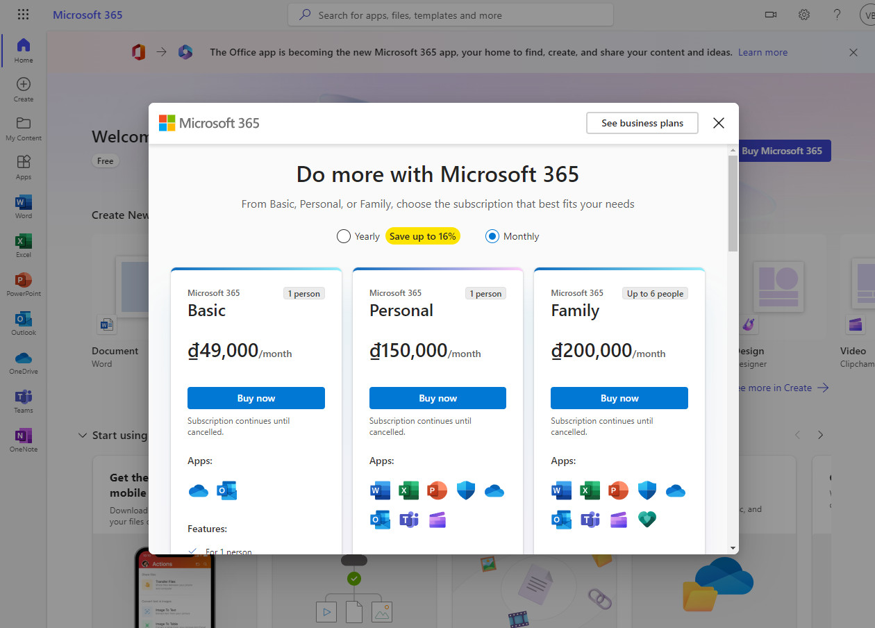Click Family Safety heart icon in Family plan
Viewport: 875px width, 628px height.
(x=647, y=519)
